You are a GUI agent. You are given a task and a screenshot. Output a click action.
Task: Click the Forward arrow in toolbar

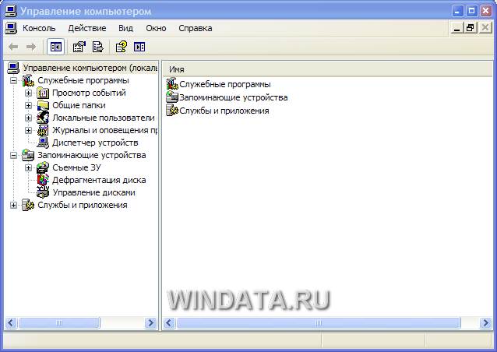click(30, 48)
